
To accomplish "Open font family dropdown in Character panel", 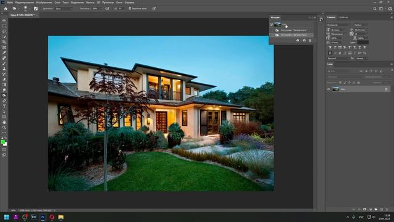I will point(339,25).
